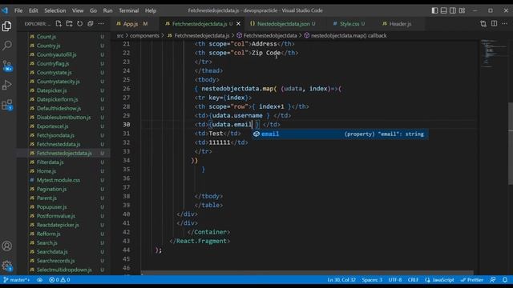The image size is (513, 288).
Task: Click Ln 30, Col 32 position indicator
Action: tap(341, 280)
